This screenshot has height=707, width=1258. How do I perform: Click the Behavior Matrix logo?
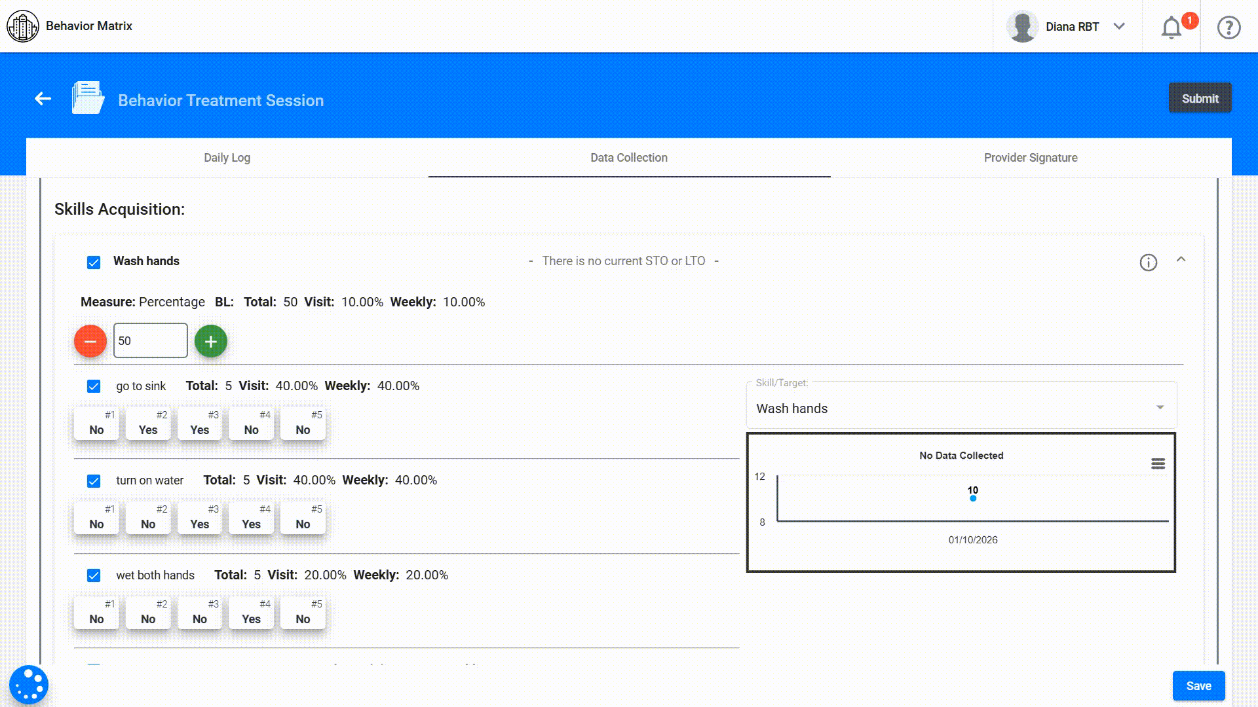click(23, 26)
